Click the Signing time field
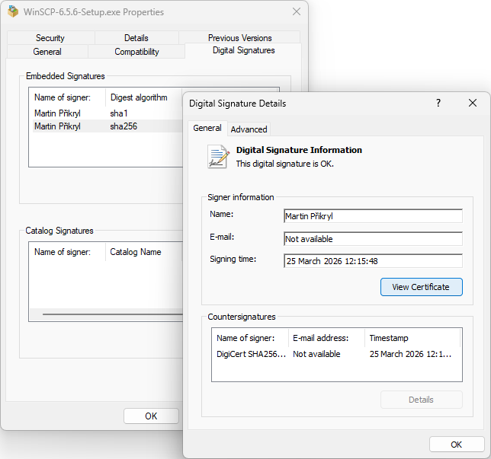The image size is (491, 459). pos(372,261)
